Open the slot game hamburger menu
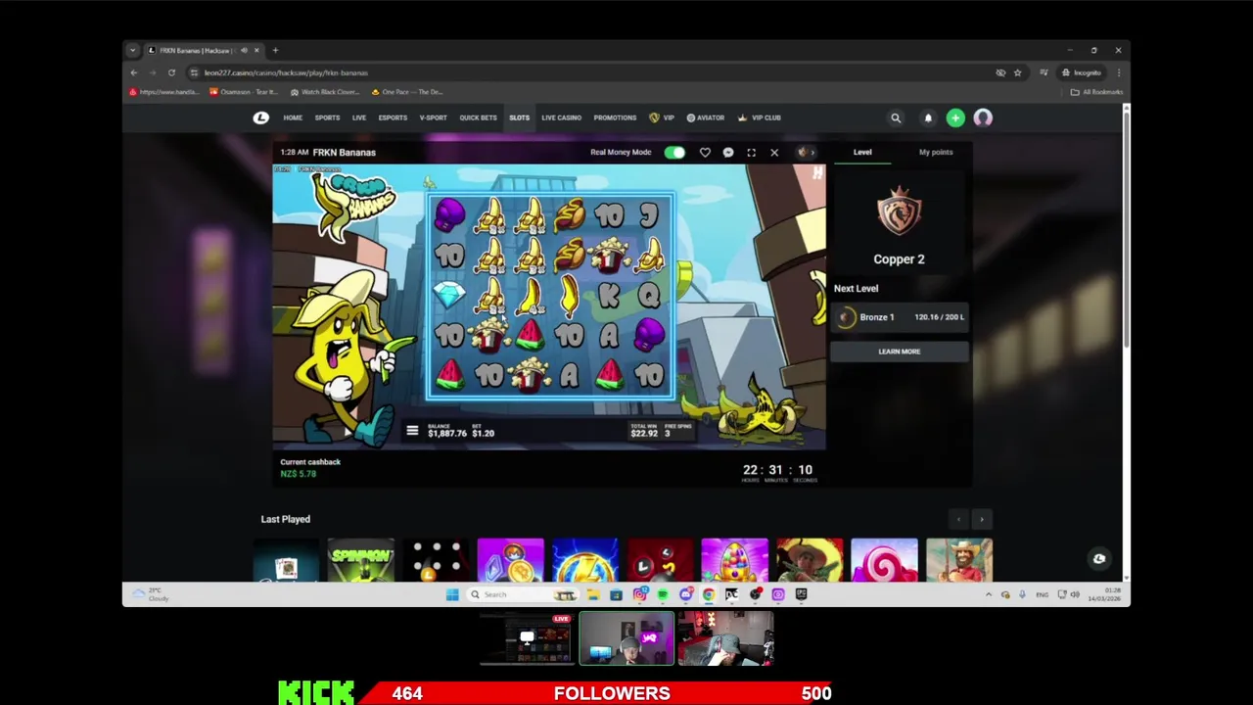This screenshot has width=1253, height=705. [412, 431]
